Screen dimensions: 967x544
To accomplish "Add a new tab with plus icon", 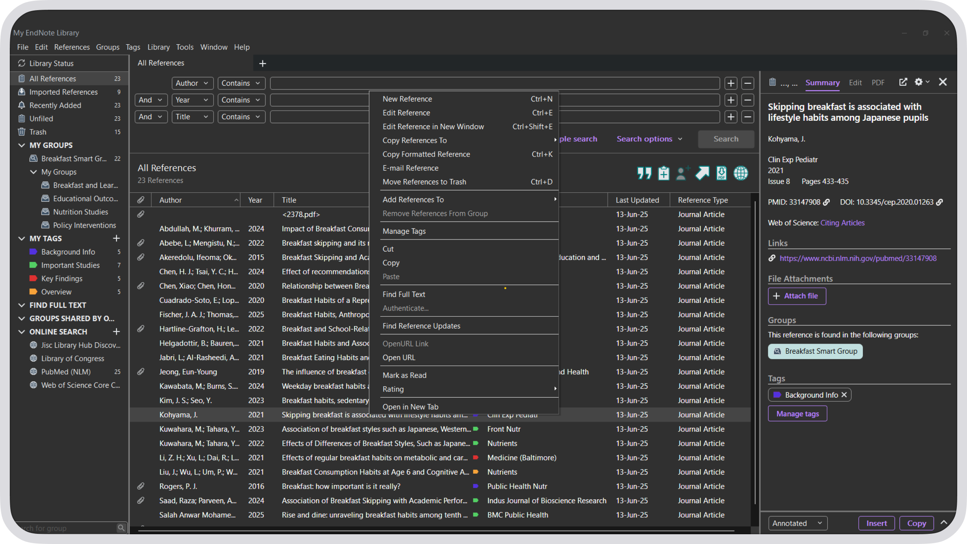I will pyautogui.click(x=263, y=63).
